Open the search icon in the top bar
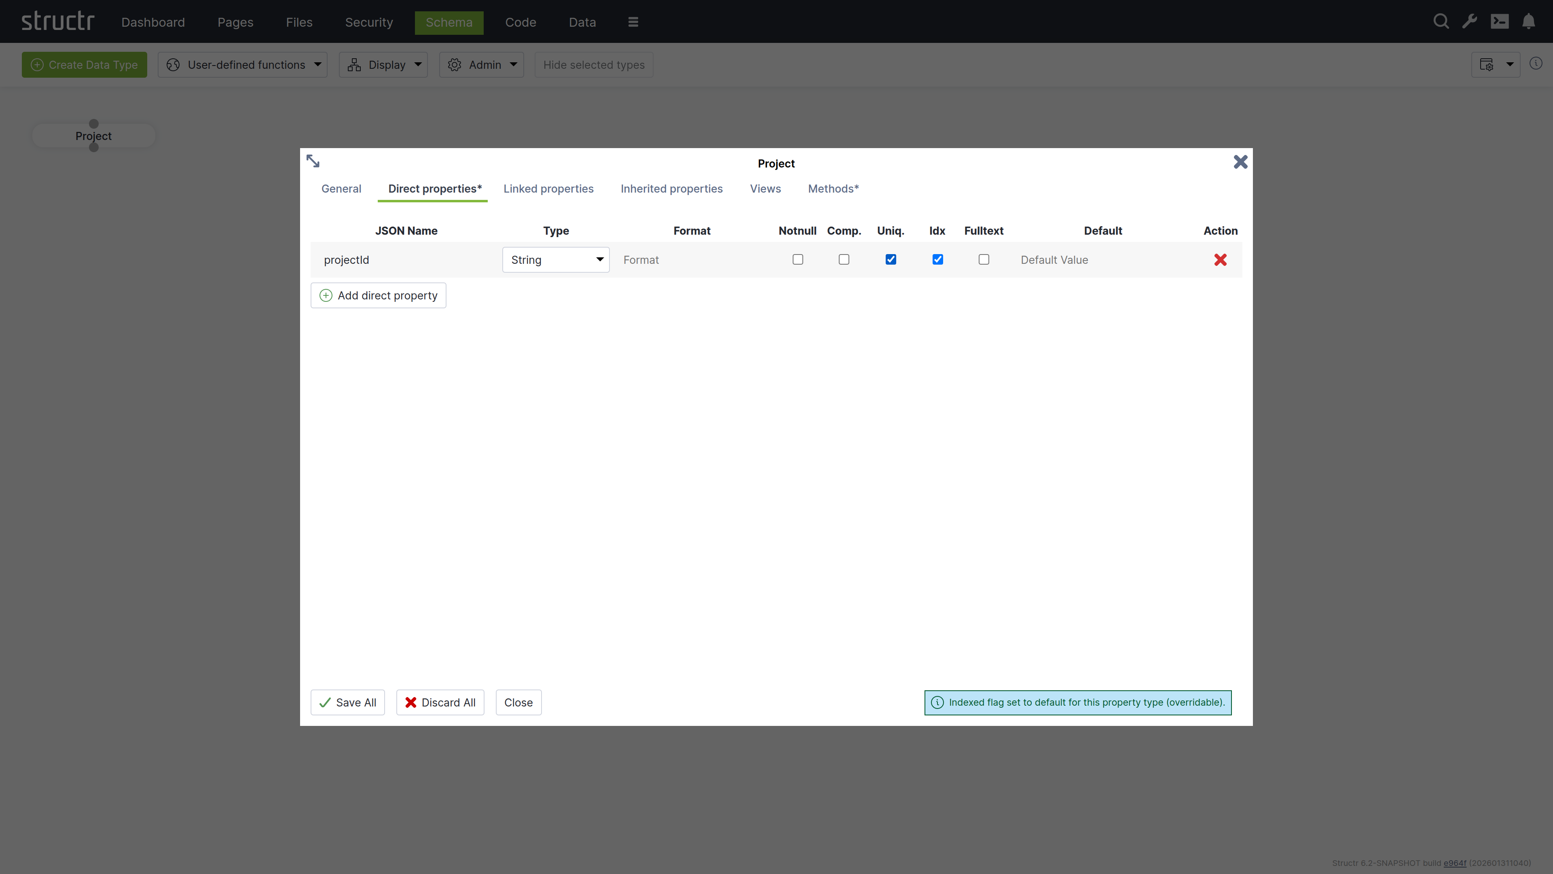 (x=1441, y=21)
